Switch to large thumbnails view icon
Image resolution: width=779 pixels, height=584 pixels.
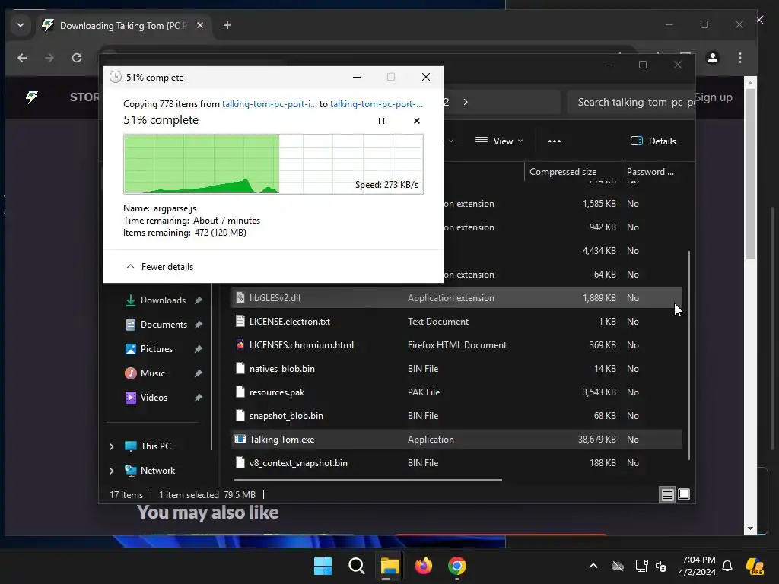[684, 494]
